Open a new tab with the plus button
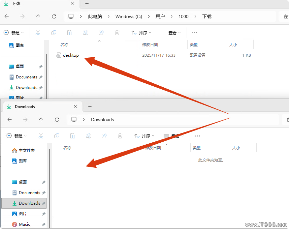 (x=86, y=4)
